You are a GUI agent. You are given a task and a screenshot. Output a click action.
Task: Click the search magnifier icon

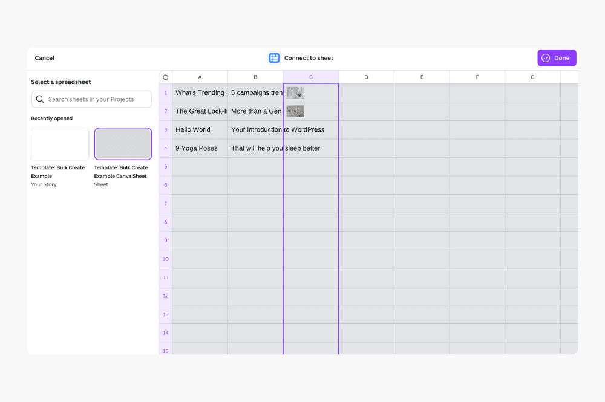click(x=40, y=99)
